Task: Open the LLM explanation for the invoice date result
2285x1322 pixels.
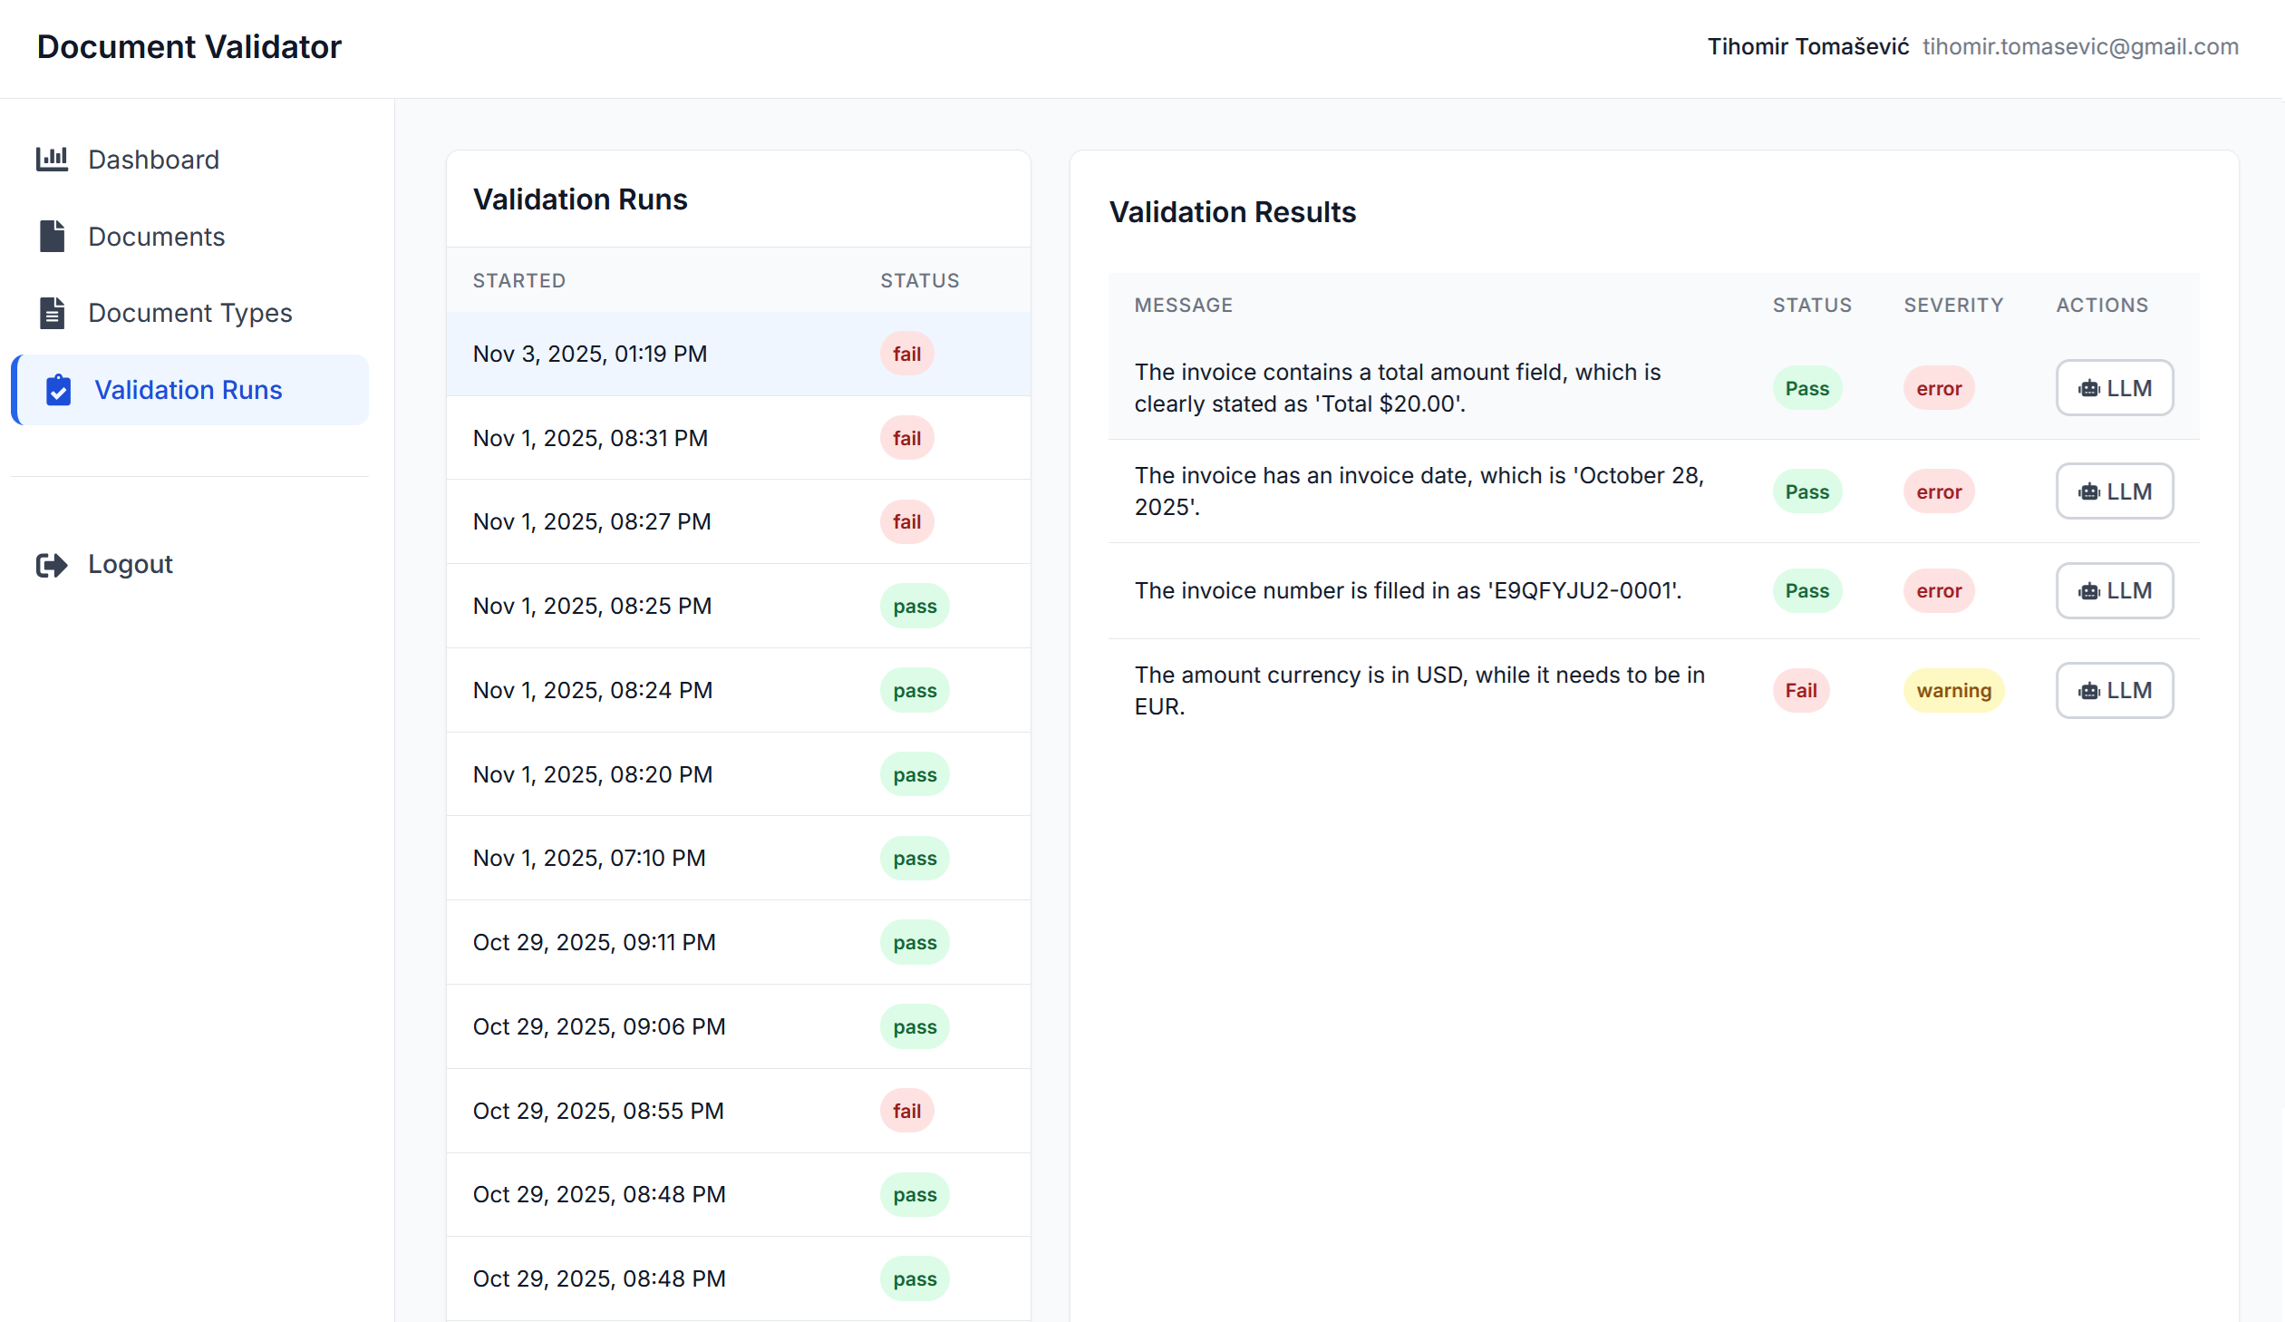Action: (x=2115, y=491)
